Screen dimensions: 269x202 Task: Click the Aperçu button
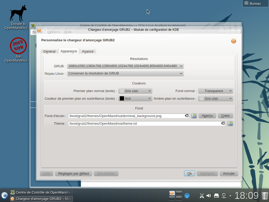point(207,116)
